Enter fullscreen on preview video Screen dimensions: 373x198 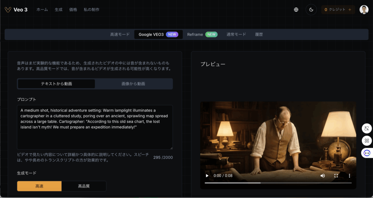(336, 176)
